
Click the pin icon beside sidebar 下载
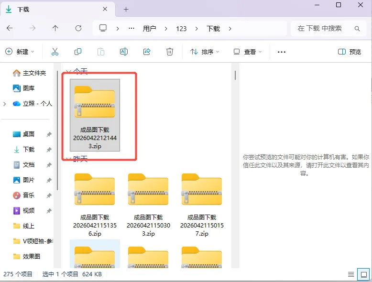(49, 150)
